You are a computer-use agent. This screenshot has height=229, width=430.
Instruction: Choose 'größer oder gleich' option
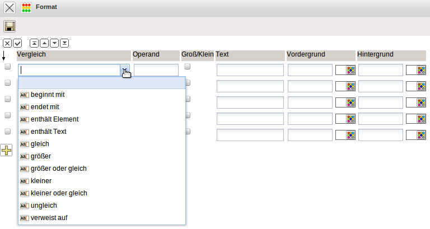click(59, 169)
